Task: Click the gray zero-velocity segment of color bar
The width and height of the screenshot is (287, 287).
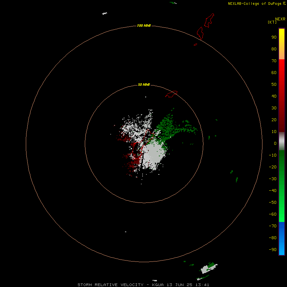Action: 282,141
